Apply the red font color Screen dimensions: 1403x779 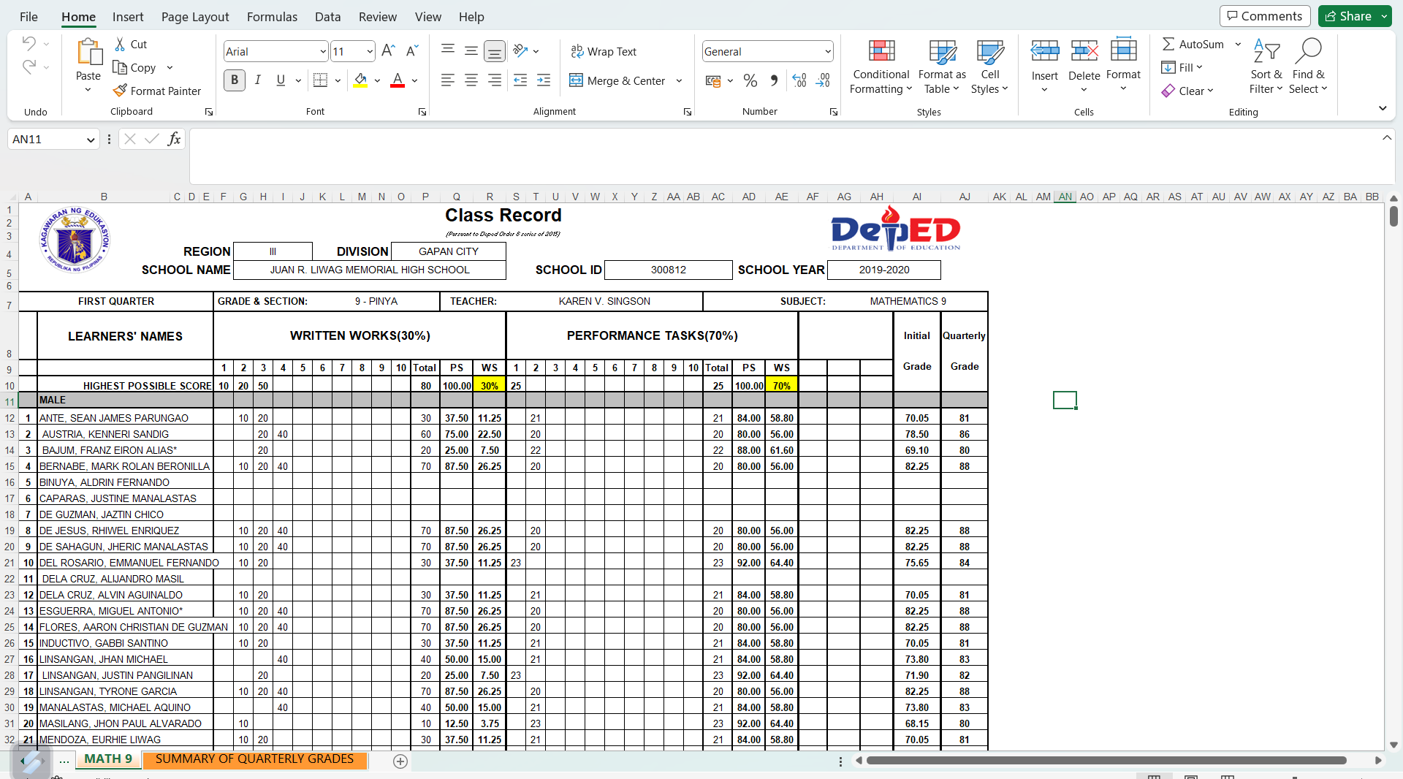[398, 80]
